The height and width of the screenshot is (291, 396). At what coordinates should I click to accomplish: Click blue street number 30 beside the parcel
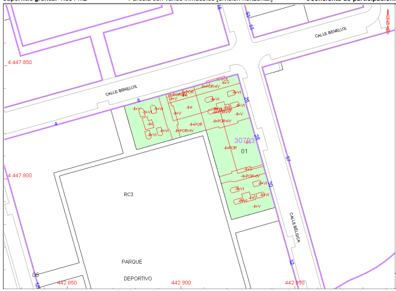(x=271, y=184)
